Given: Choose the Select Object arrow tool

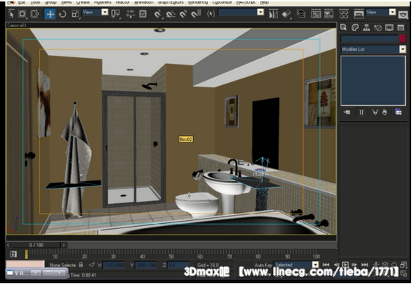Looking at the screenshot, I should click(x=11, y=14).
